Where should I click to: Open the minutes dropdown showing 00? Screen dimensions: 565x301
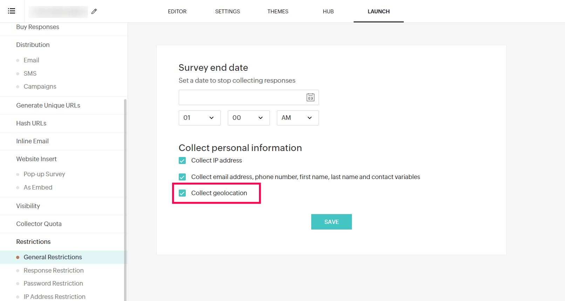(x=249, y=118)
